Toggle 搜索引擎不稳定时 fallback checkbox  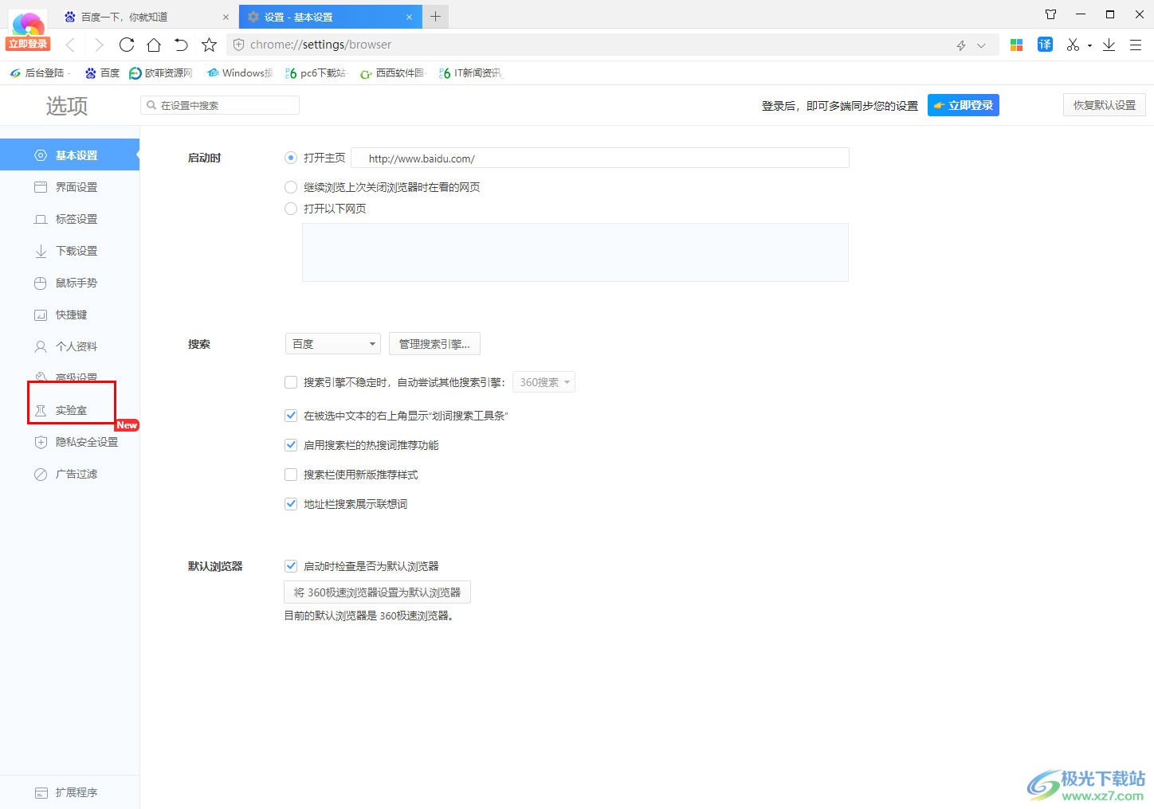pos(291,382)
